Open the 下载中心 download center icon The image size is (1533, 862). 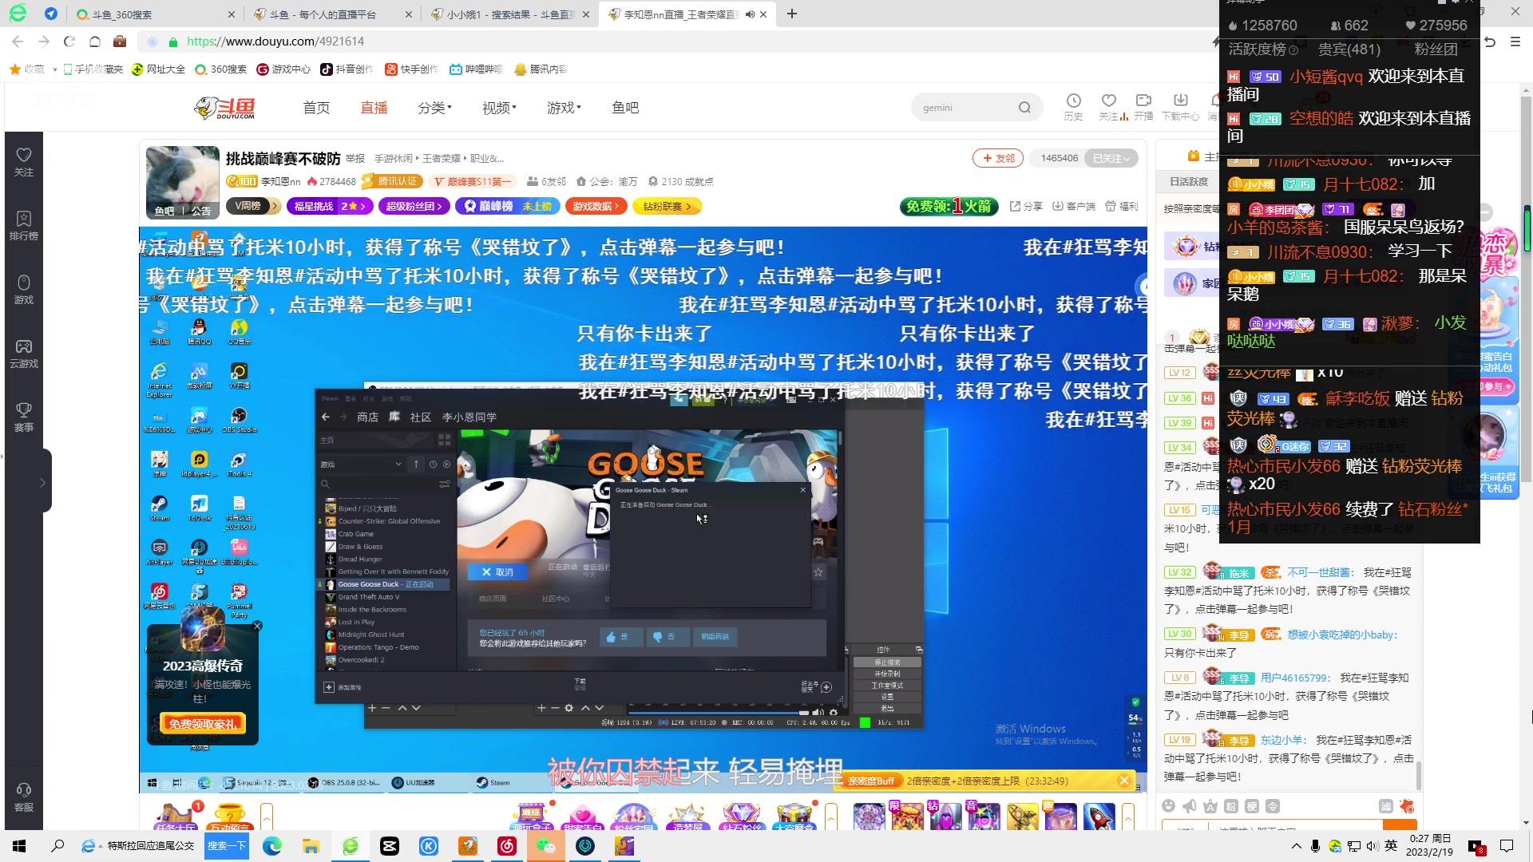(1180, 107)
